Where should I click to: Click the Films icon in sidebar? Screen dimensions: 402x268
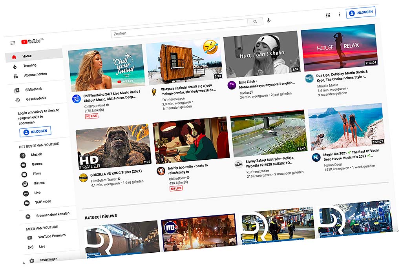(x=24, y=175)
